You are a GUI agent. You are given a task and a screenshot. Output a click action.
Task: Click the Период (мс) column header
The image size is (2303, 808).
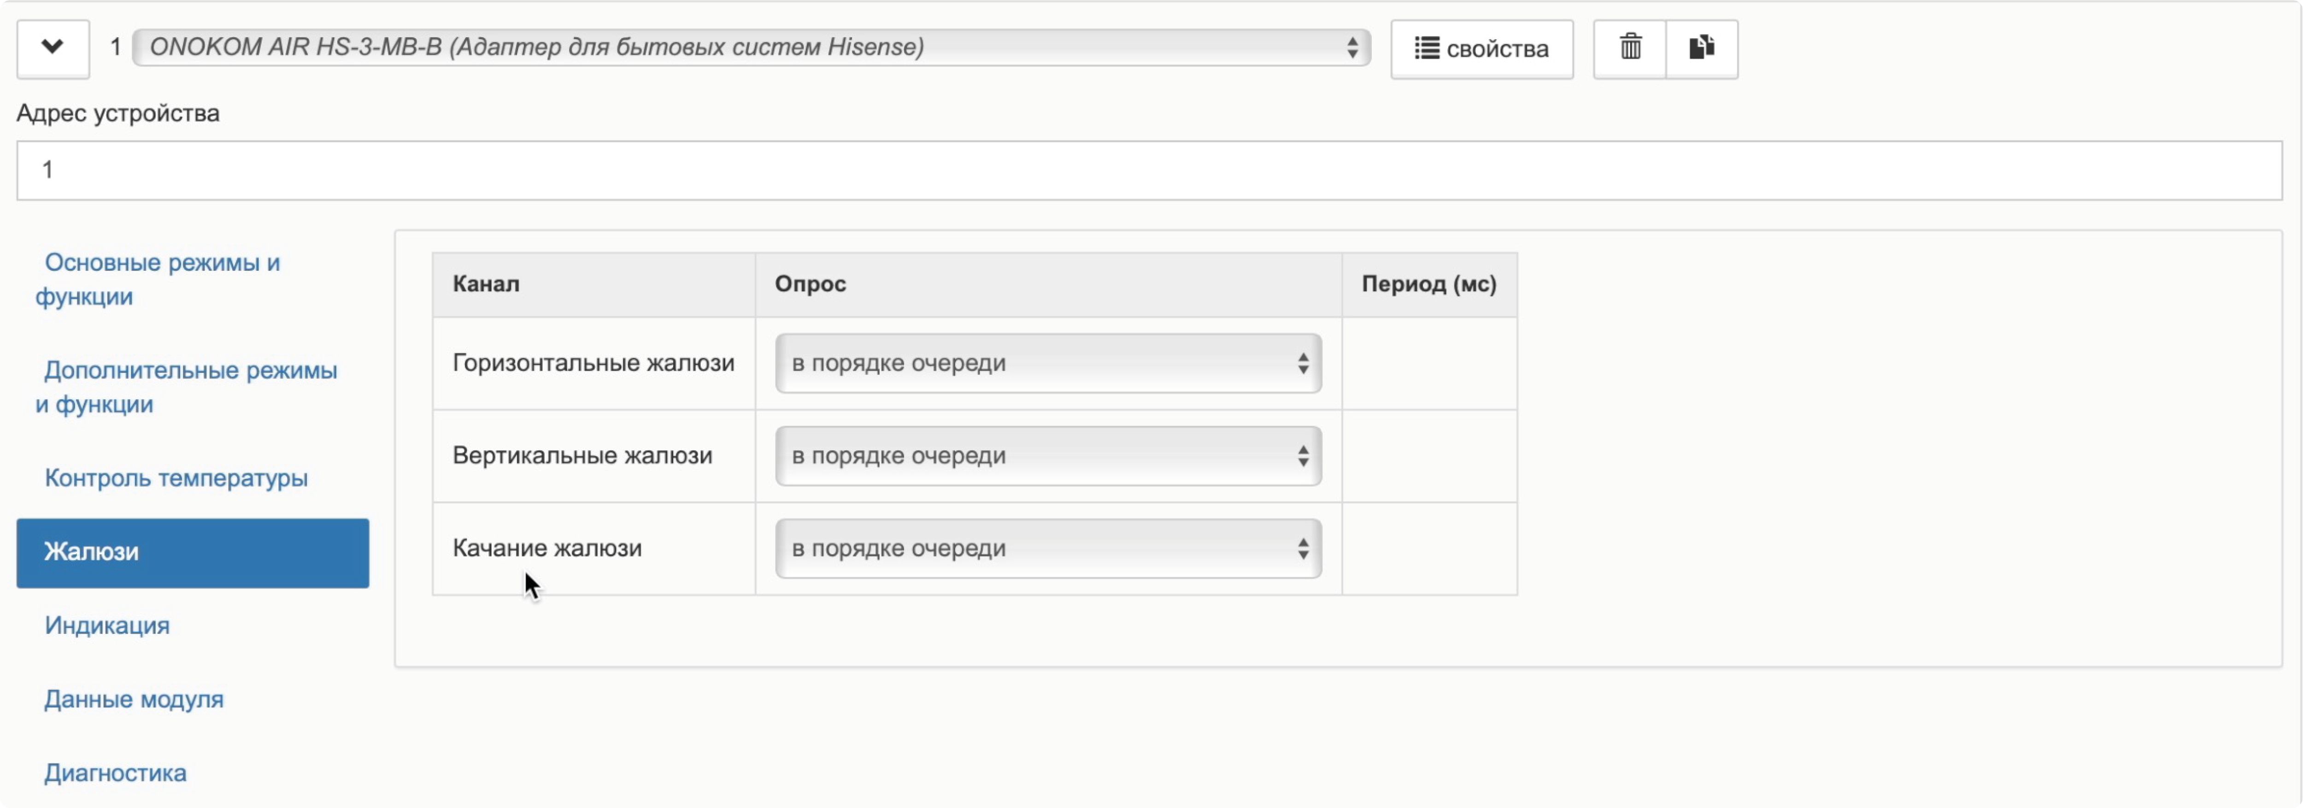tap(1428, 284)
